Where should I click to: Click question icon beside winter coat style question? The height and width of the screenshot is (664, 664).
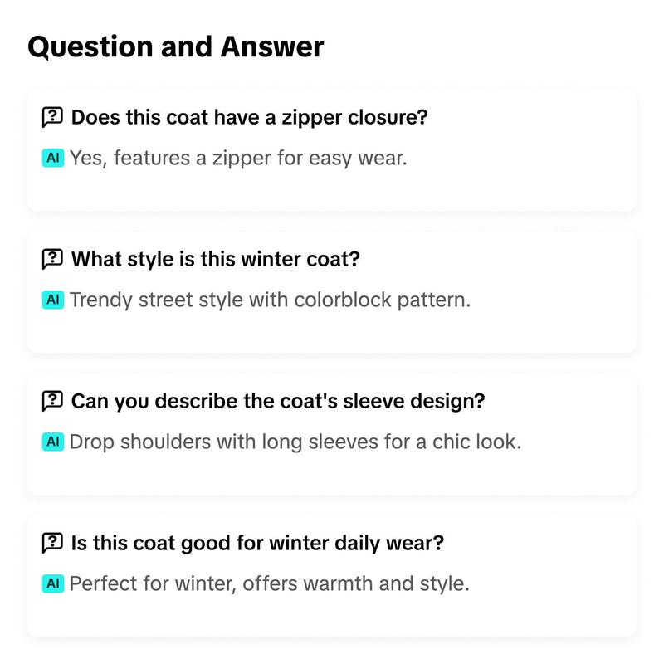pyautogui.click(x=52, y=259)
